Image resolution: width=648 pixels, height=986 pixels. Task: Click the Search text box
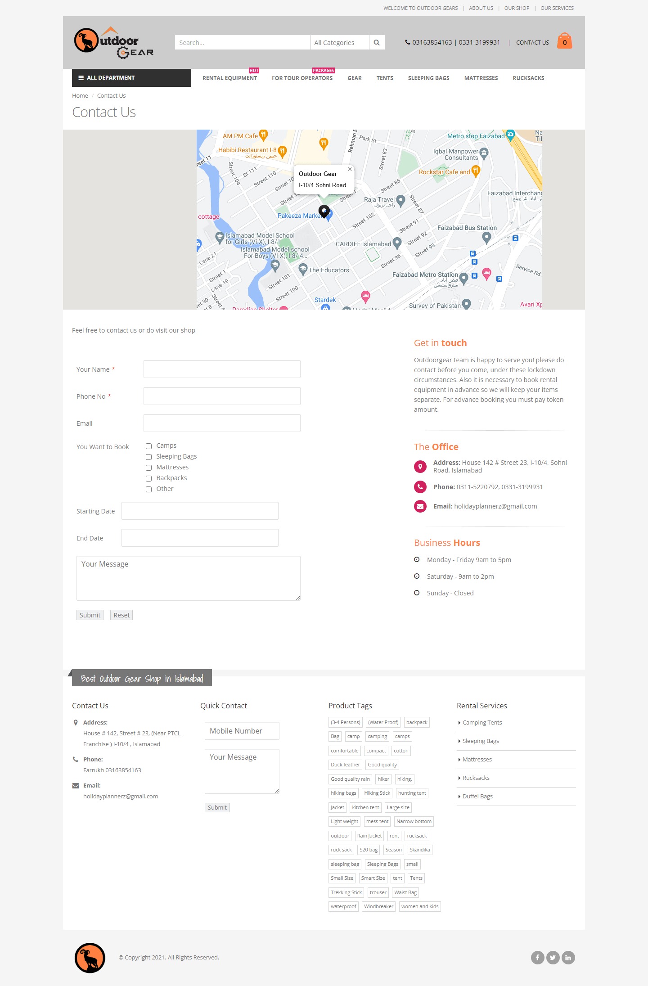pyautogui.click(x=243, y=43)
